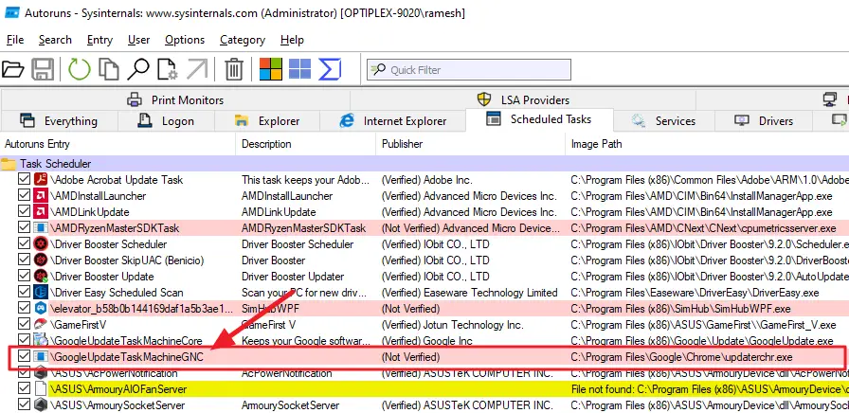Switch to the Explorer tab
Viewport: 849px width, 413px height.
tap(267, 120)
